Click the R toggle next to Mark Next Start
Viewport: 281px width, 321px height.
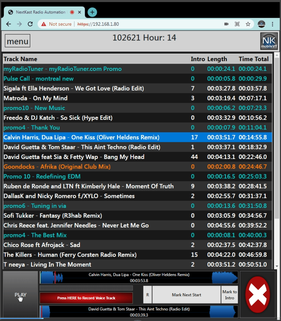[148, 295]
